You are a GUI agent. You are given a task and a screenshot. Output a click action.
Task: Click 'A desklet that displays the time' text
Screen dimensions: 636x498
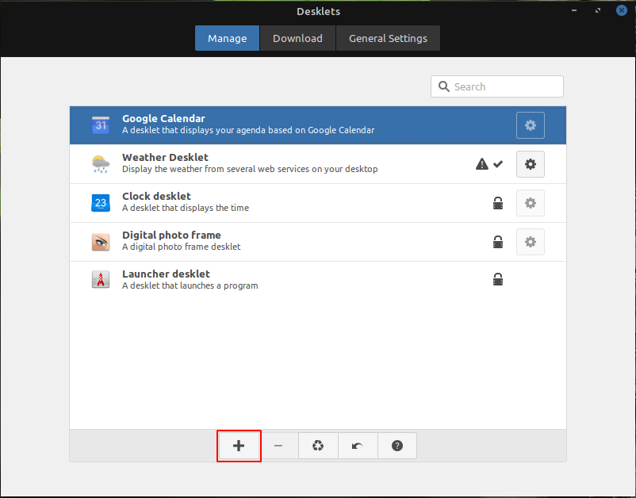pyautogui.click(x=186, y=208)
